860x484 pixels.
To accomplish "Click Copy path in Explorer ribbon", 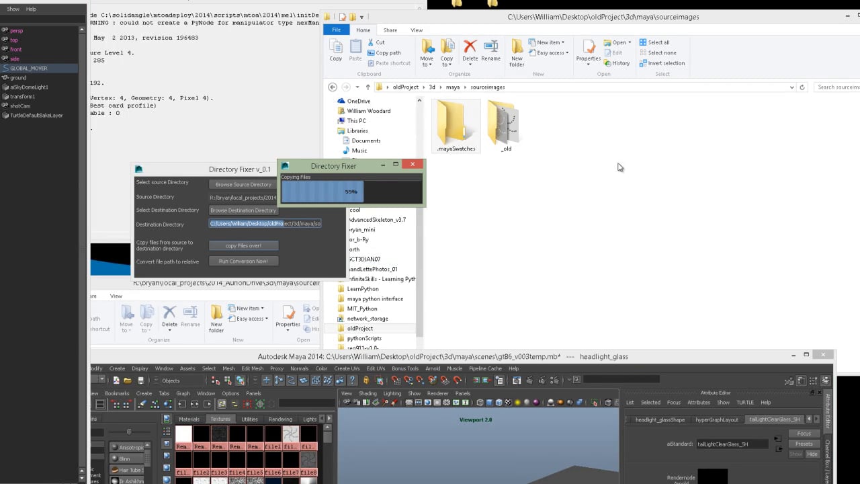I will tap(384, 52).
